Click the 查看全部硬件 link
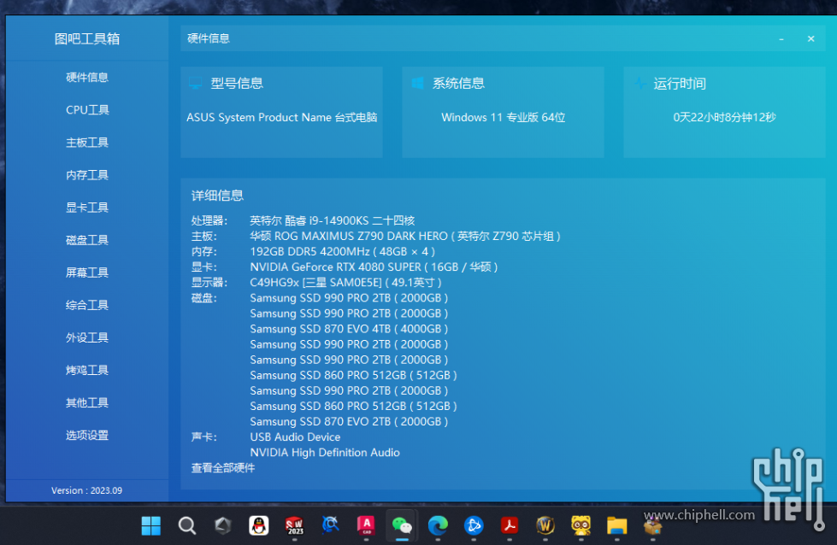837x545 pixels. click(x=223, y=467)
